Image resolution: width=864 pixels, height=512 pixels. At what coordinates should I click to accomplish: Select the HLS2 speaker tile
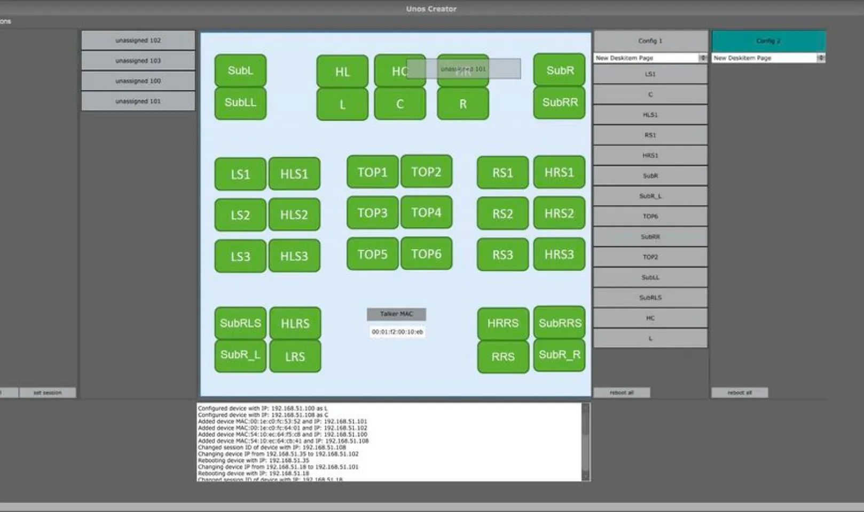pyautogui.click(x=294, y=214)
